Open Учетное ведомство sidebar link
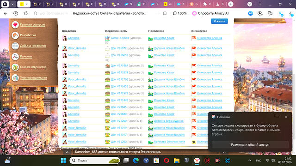296x166 pixels. click(33, 77)
